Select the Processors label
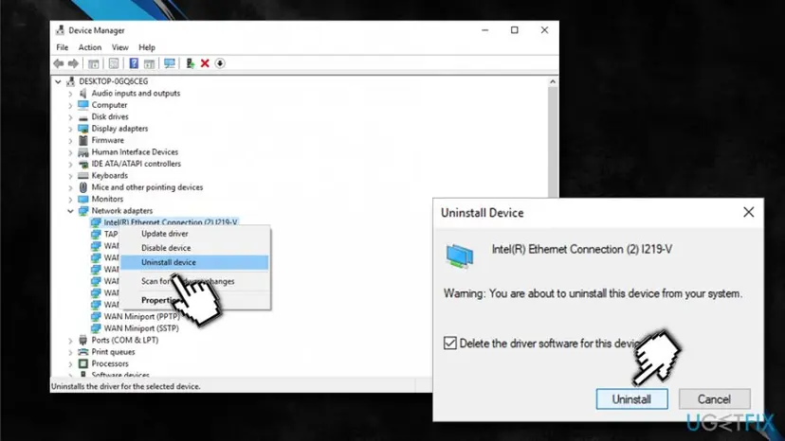 (x=110, y=363)
